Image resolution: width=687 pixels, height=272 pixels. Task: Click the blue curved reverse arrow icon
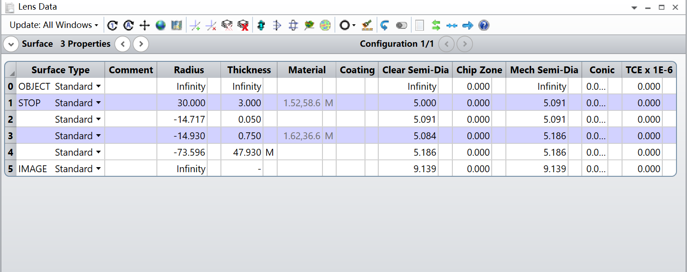[384, 25]
